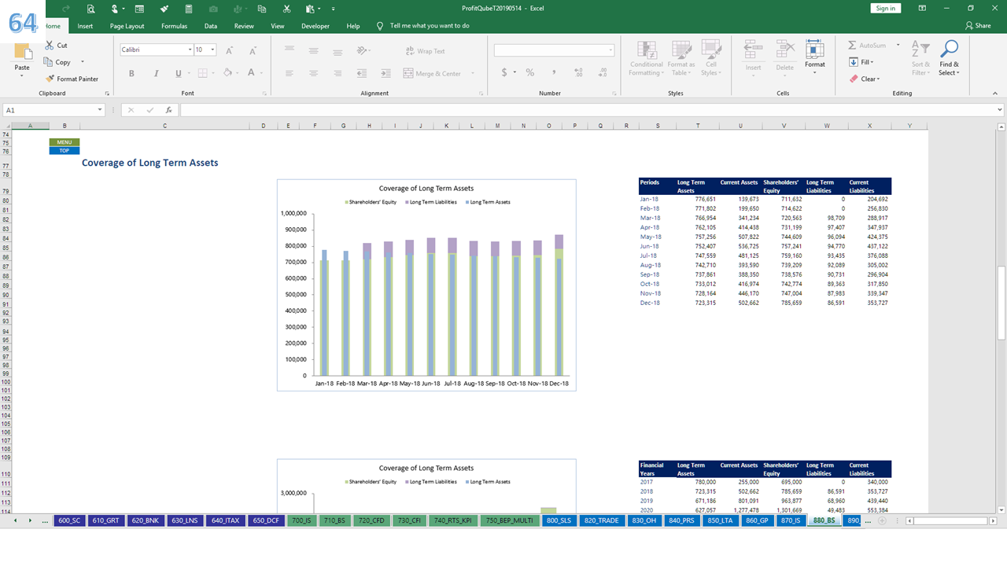Open Print Preview from Quick Access Toolbar

click(x=91, y=9)
